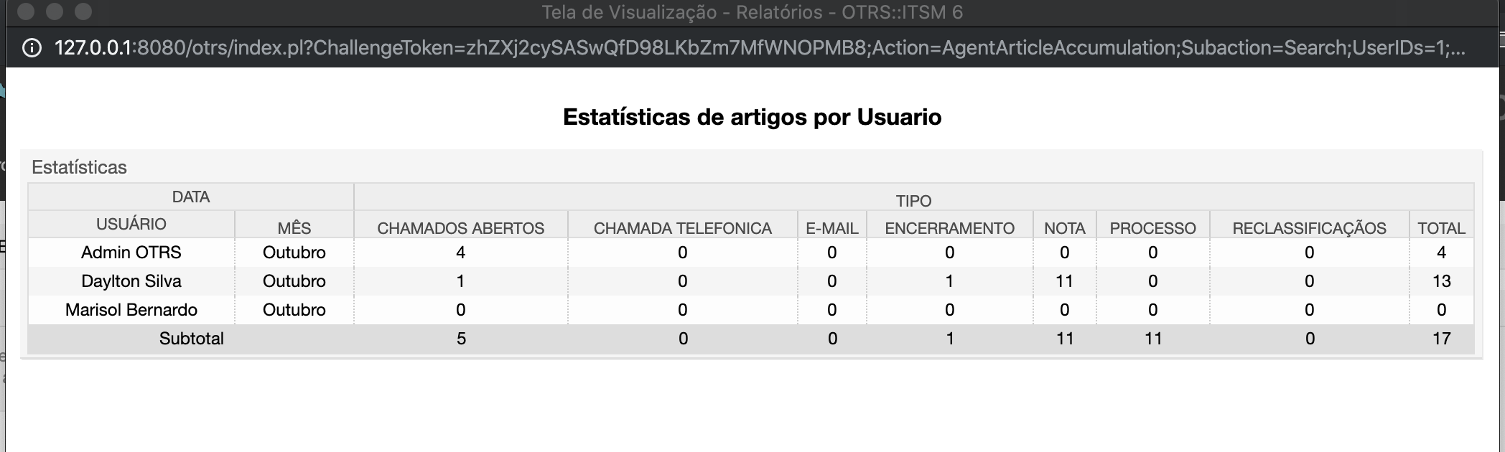
Task: Click the CHAMADA TELEFONICA column header
Action: click(682, 227)
